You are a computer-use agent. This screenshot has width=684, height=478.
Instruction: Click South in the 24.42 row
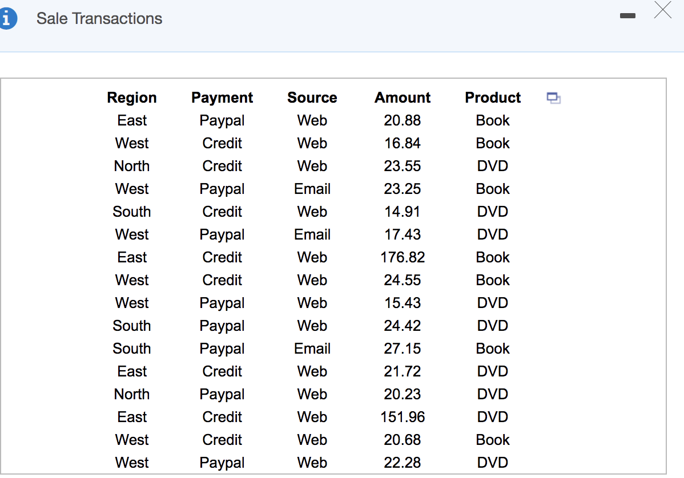[x=132, y=326]
